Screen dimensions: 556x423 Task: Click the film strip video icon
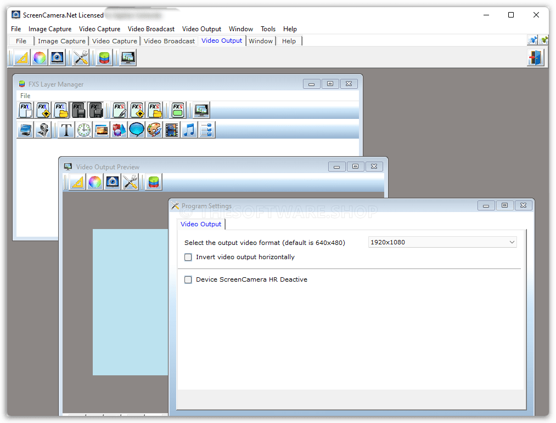coord(171,130)
